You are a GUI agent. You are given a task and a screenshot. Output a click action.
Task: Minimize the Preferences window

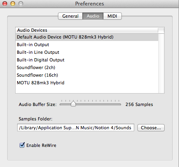(13, 4)
